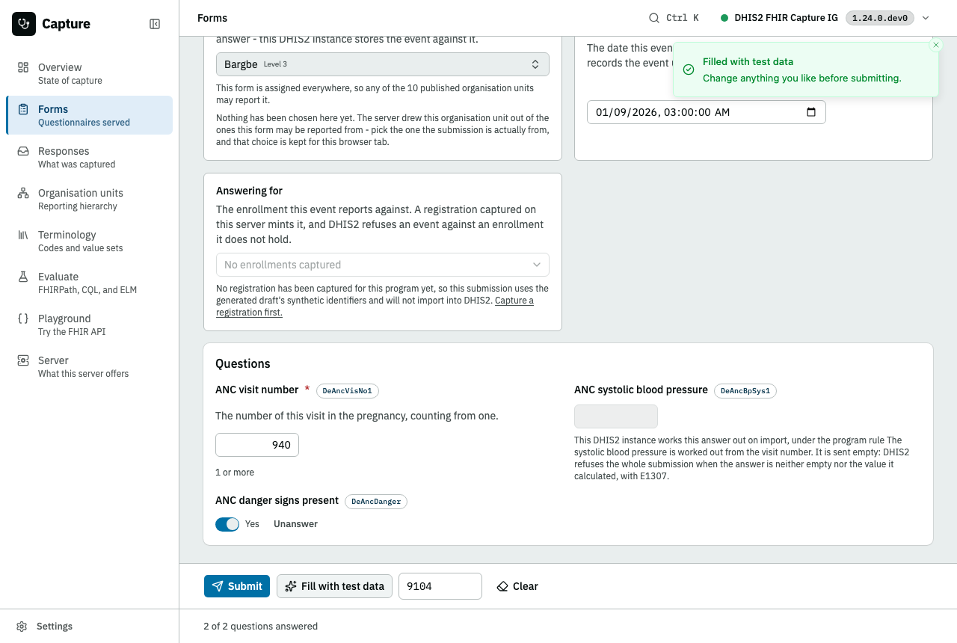
Task: Toggle the ANC danger signs switch
Action: tap(227, 524)
